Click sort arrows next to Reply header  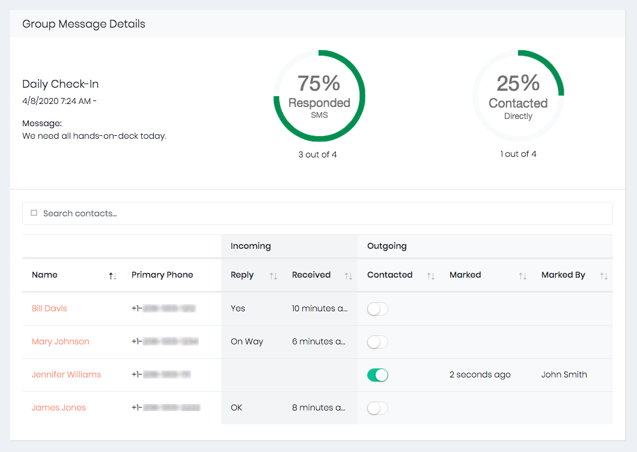tap(273, 276)
